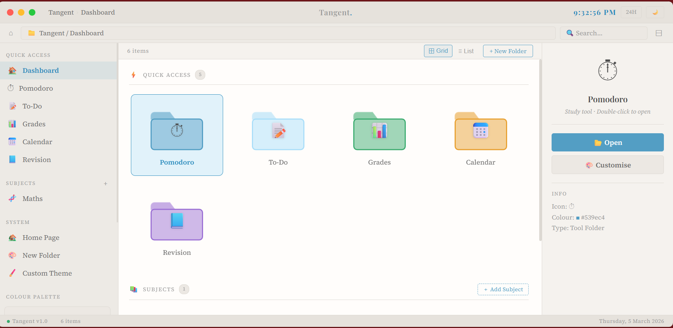Click the Customise button
Viewport: 673px width, 328px height.
608,165
